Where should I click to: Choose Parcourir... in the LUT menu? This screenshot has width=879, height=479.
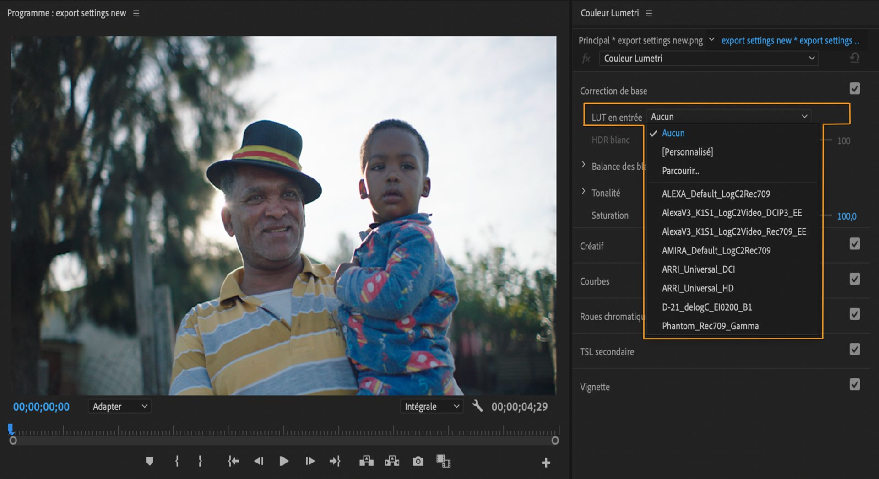click(x=680, y=171)
